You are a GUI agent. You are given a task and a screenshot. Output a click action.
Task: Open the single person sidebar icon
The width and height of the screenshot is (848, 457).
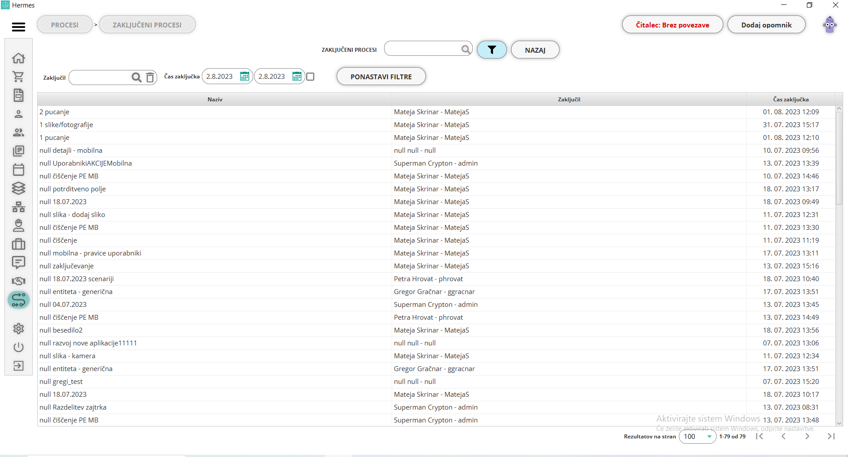coord(19,114)
